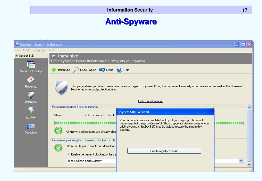Open the File menu

(x=18, y=50)
